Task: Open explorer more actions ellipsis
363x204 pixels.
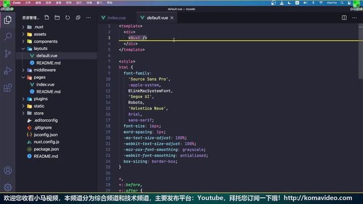Action: 88,18
